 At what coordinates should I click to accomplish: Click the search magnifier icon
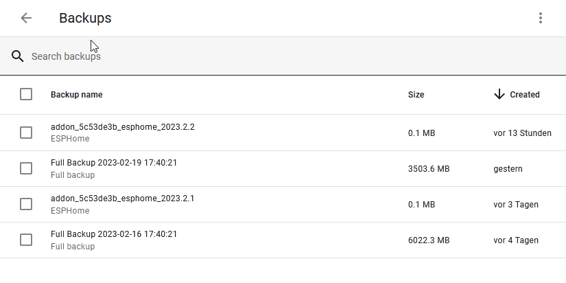pos(18,56)
